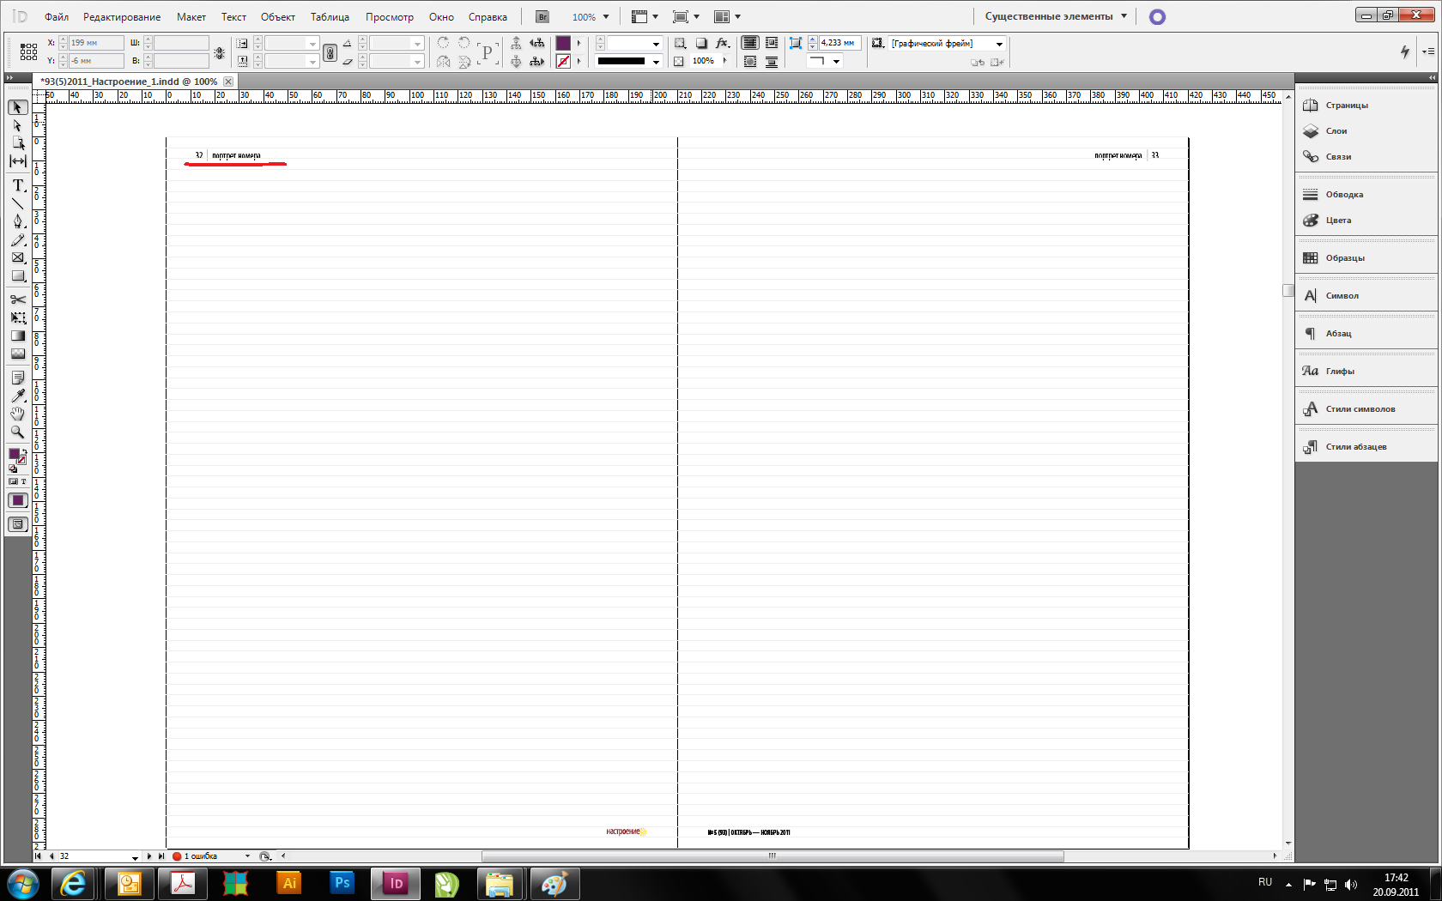Click the Flip Horizontal icon
This screenshot has height=901, width=1442.
point(443,61)
